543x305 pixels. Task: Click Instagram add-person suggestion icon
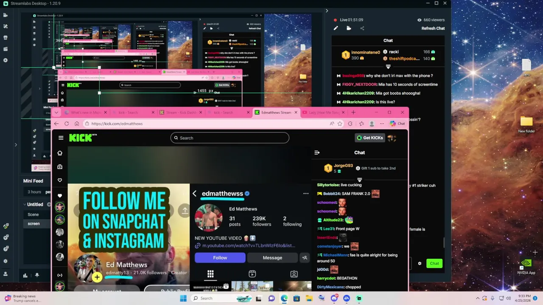[305, 258]
